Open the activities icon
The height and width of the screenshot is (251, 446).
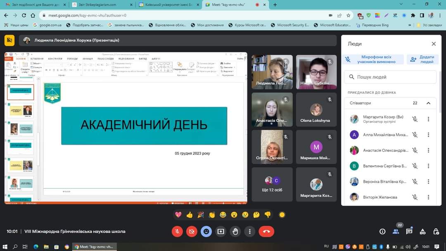tap(422, 232)
